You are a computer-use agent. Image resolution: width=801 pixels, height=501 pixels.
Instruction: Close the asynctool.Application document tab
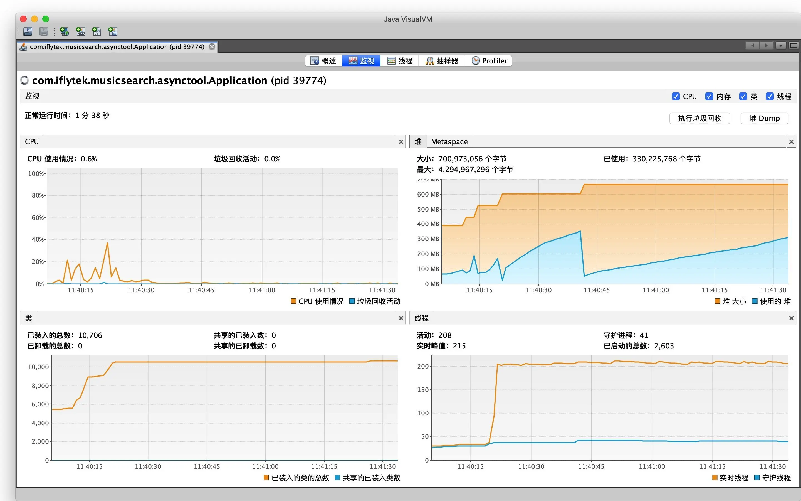click(x=212, y=47)
